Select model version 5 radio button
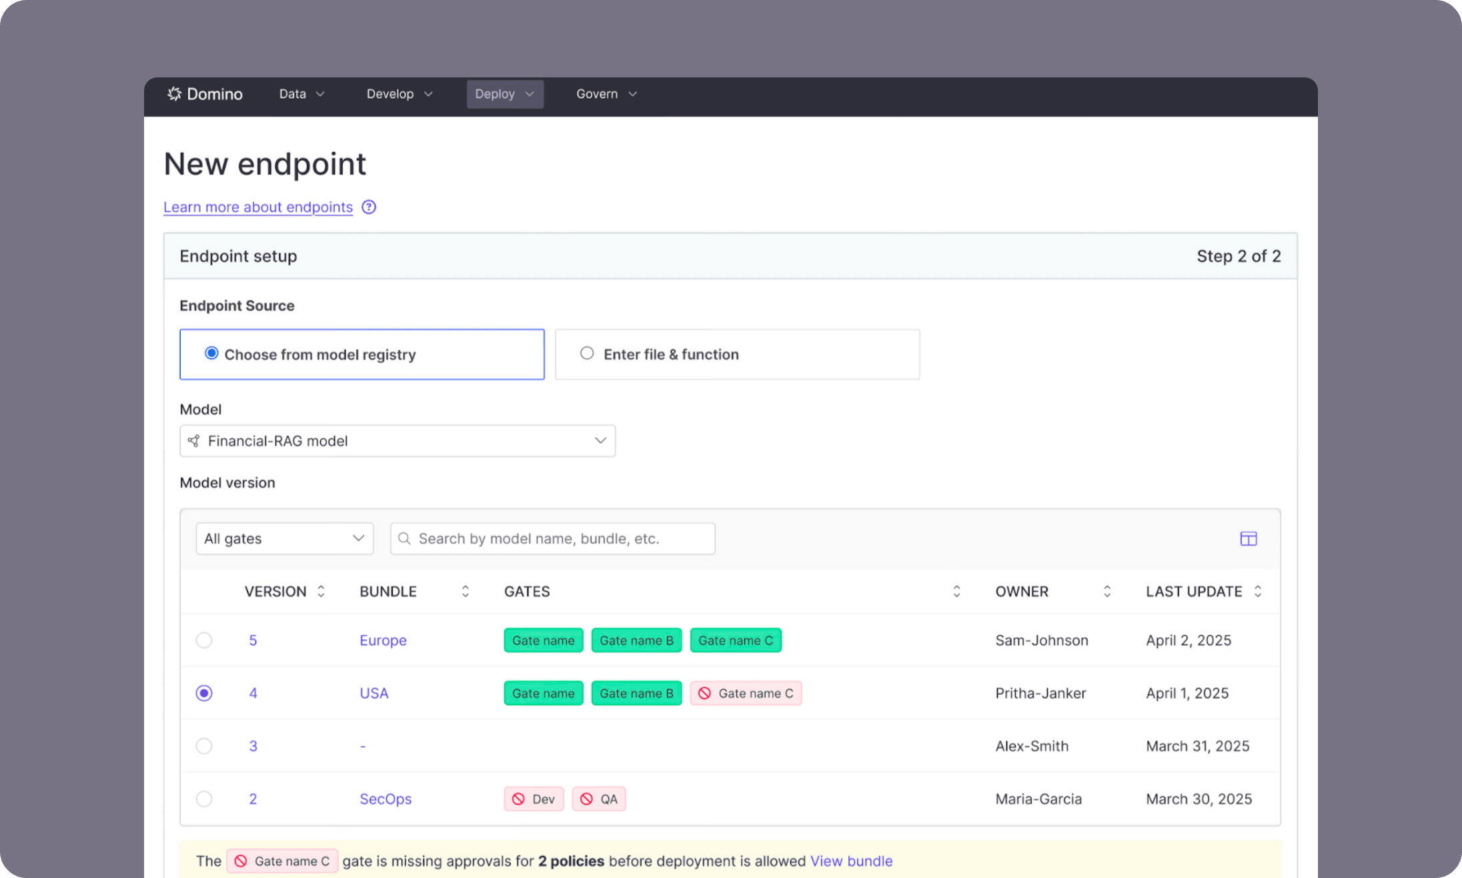This screenshot has width=1462, height=878. (x=204, y=640)
